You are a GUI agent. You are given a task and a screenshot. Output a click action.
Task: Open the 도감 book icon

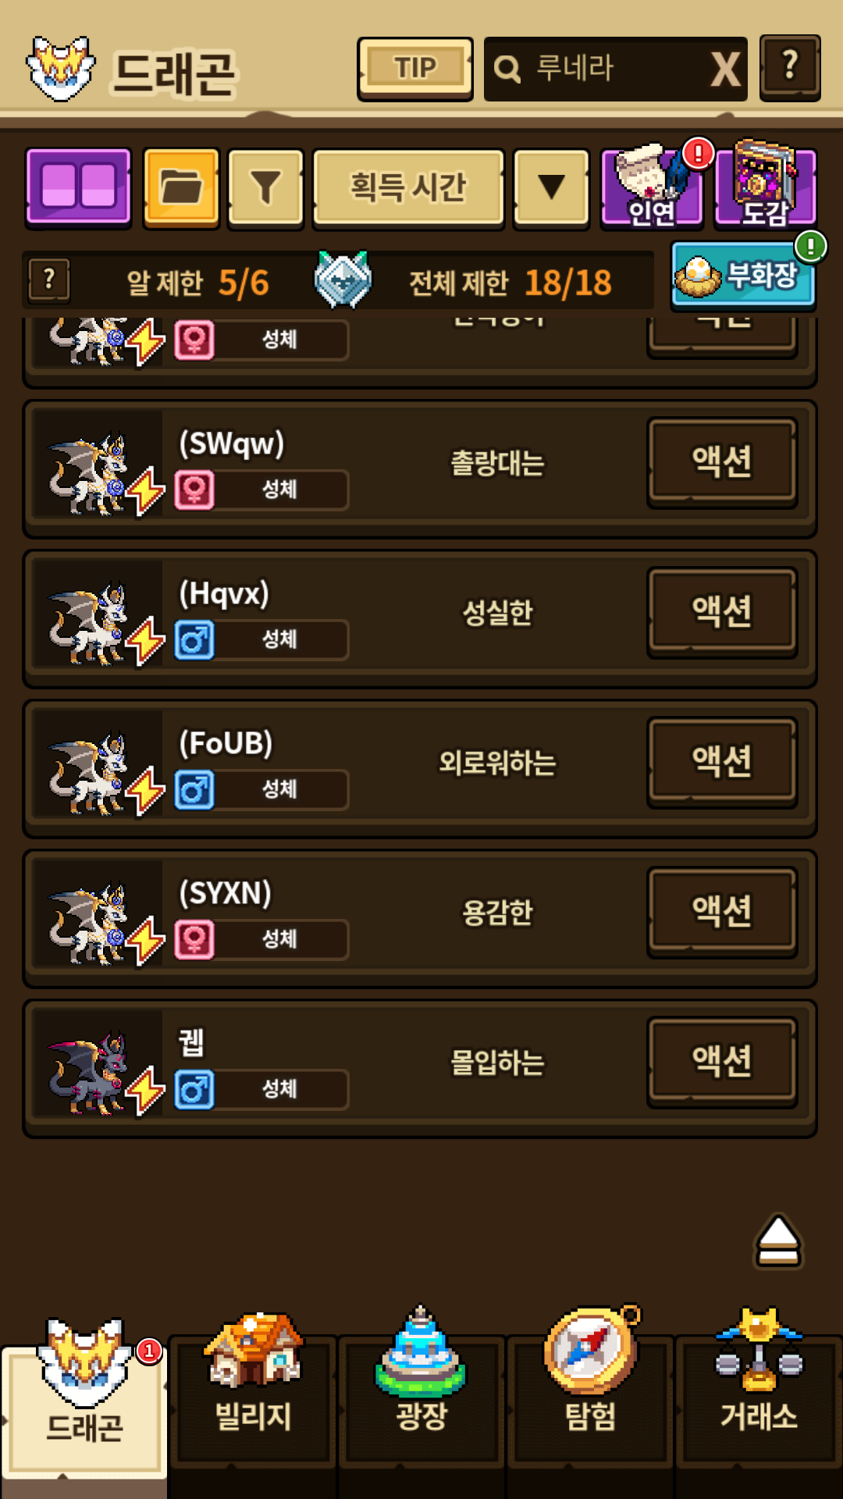[765, 187]
